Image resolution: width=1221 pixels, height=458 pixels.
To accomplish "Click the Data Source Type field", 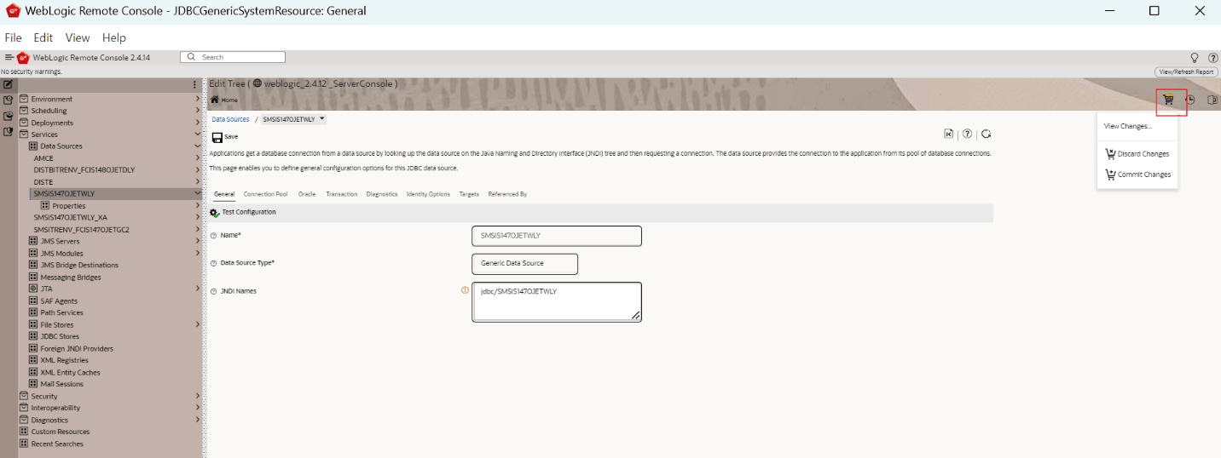I will [524, 264].
